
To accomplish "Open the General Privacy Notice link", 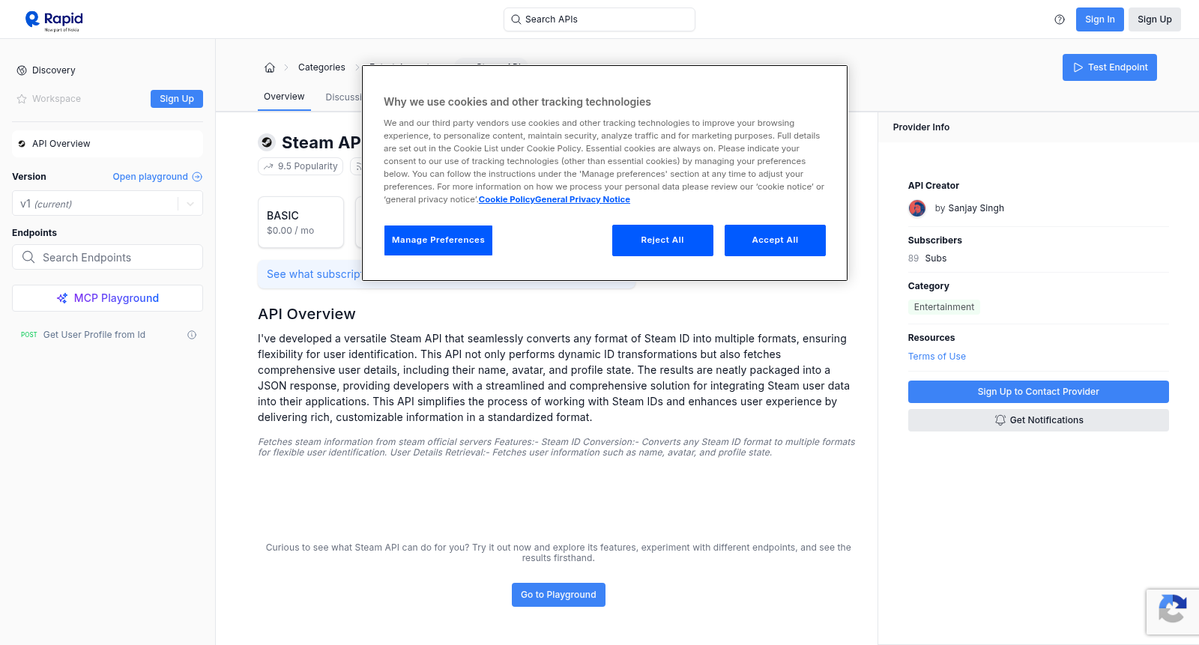I will (583, 199).
